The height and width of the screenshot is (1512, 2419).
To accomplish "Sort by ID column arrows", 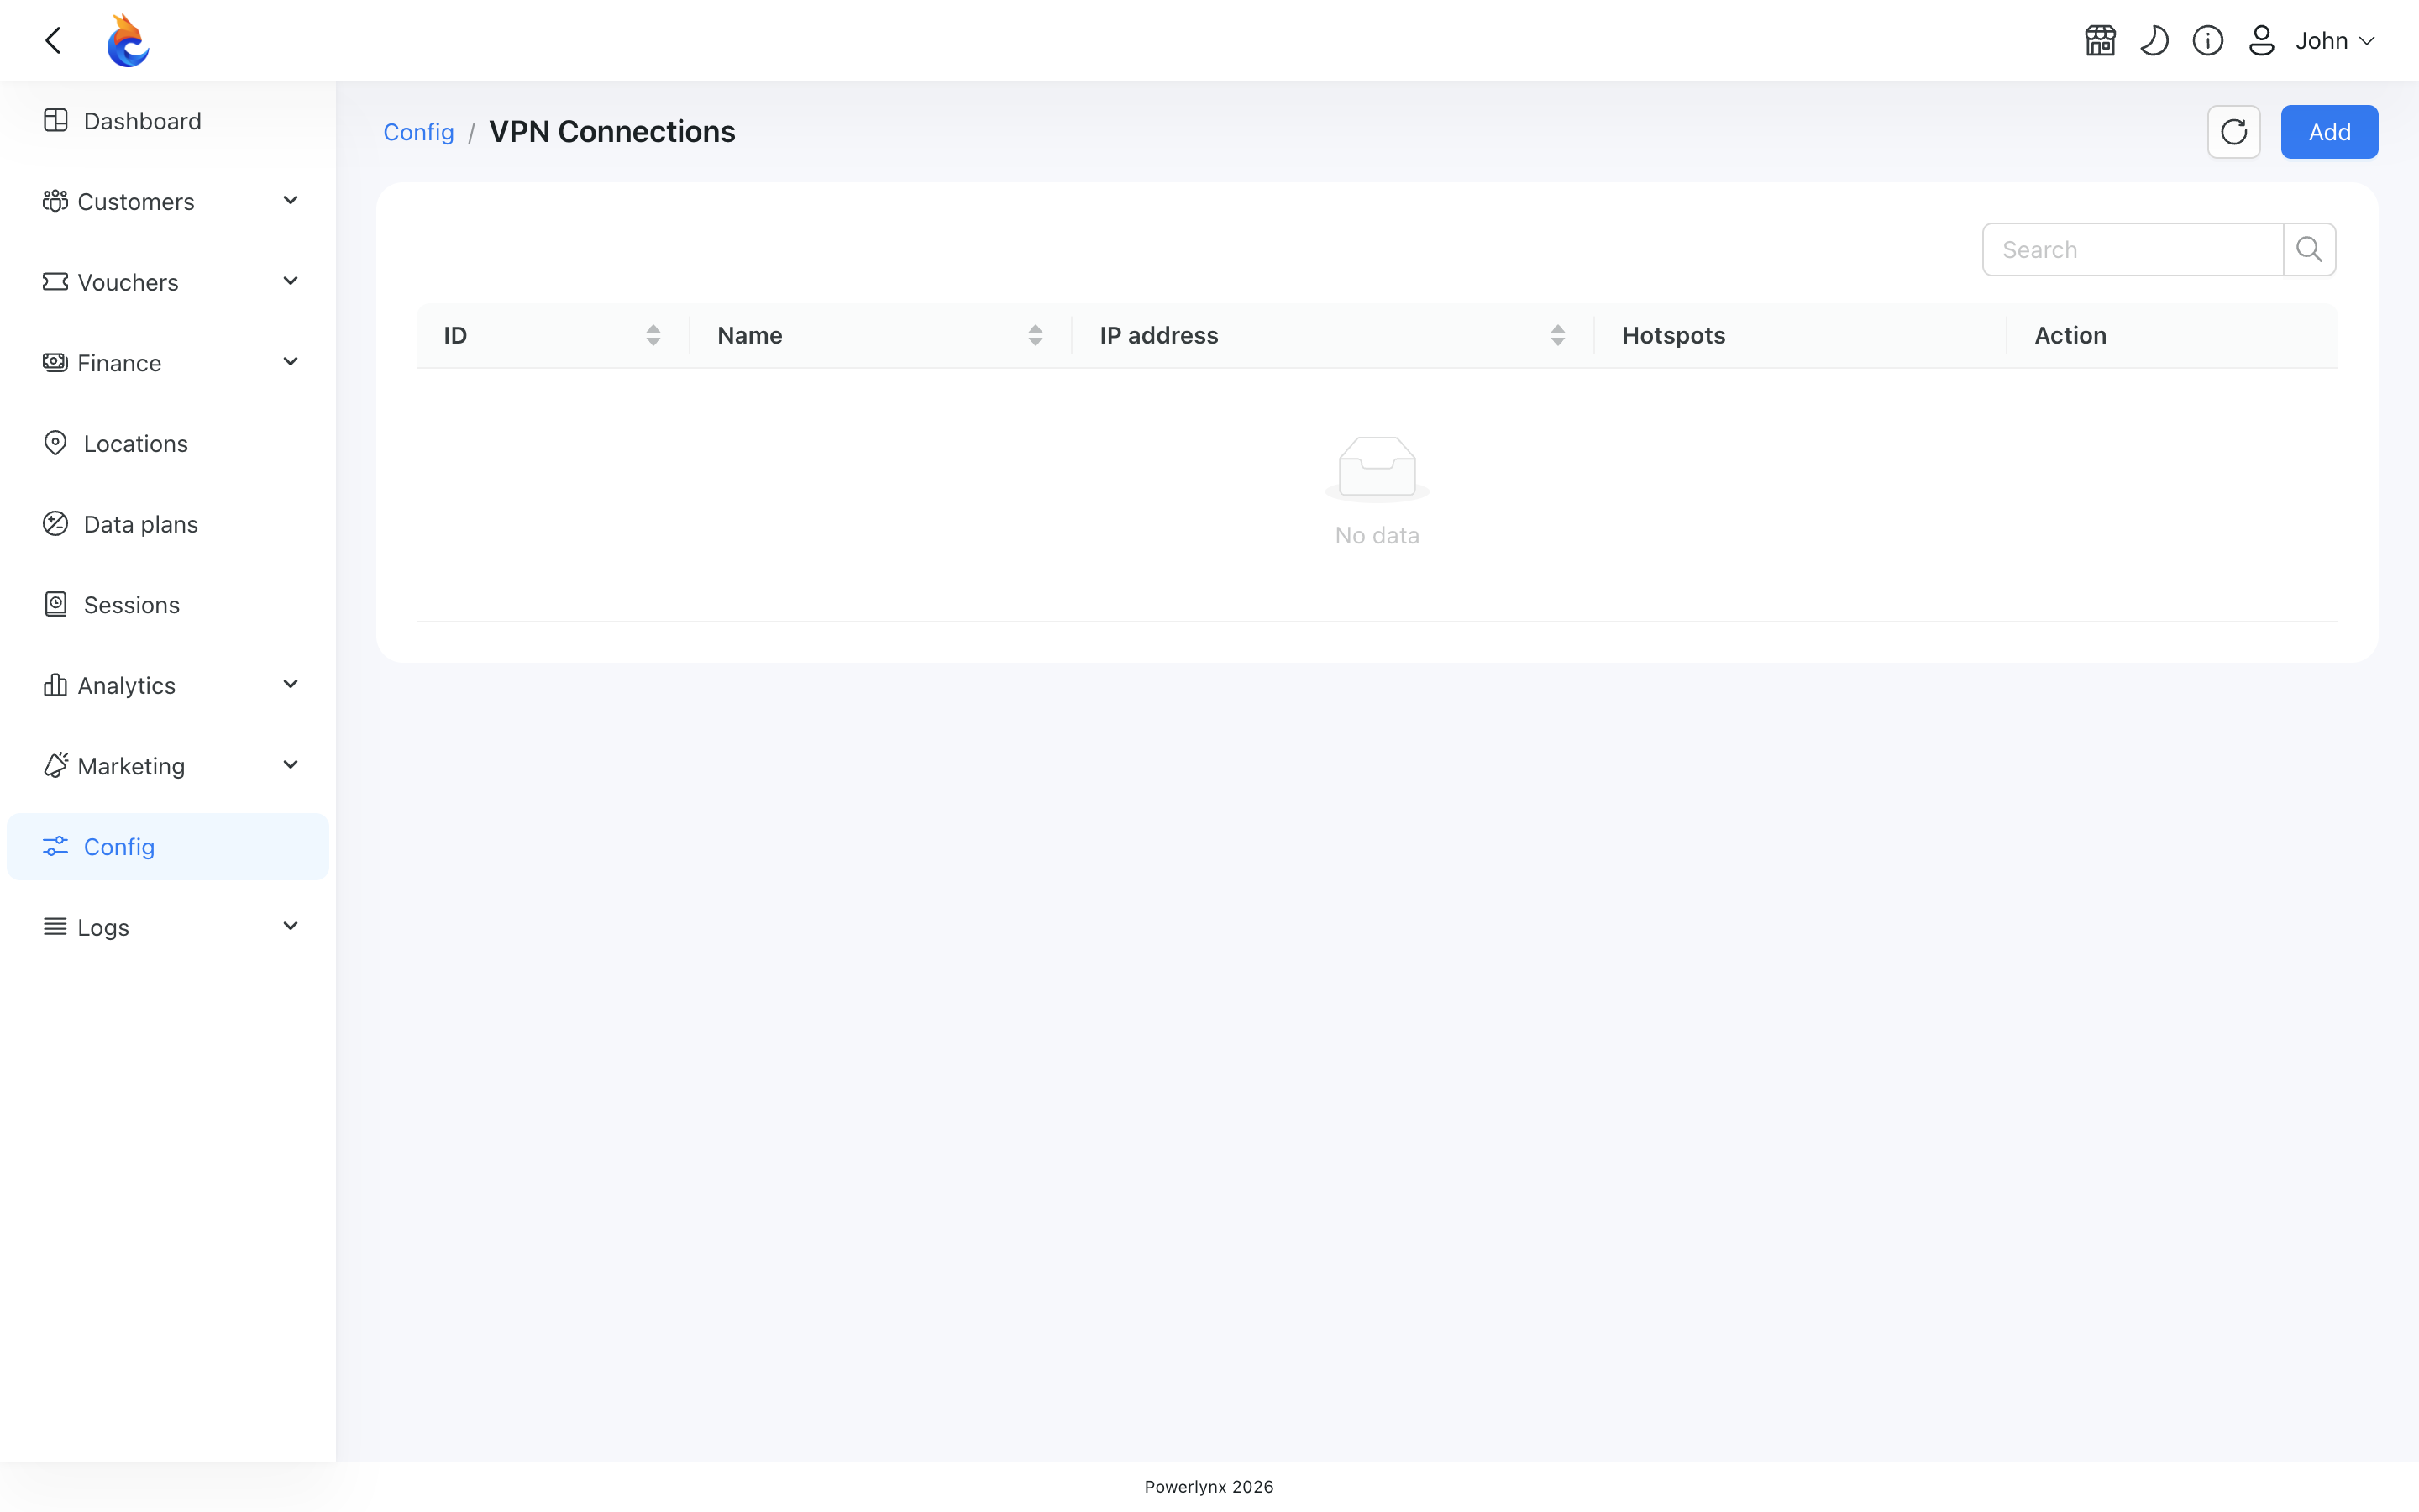I will (653, 335).
